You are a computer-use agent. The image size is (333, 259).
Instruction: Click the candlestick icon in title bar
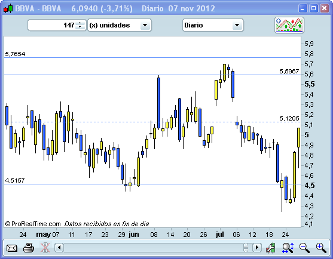coord(8,9)
